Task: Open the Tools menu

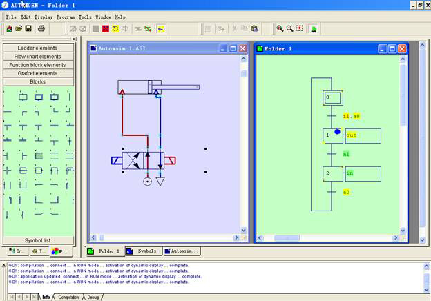Action: tap(85, 17)
